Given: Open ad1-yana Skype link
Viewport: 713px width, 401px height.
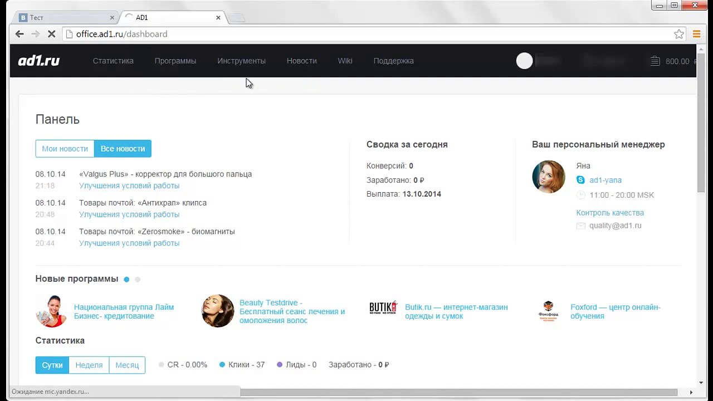Looking at the screenshot, I should click(x=605, y=180).
